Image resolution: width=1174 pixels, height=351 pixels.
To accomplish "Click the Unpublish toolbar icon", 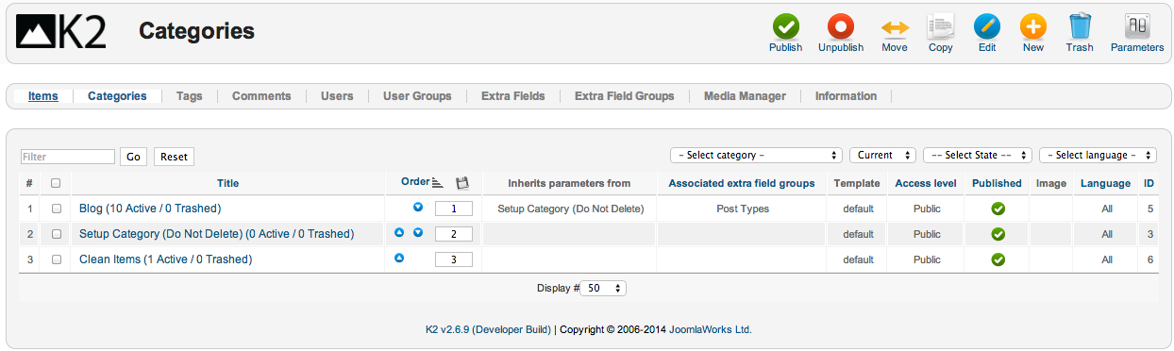I will point(840,26).
